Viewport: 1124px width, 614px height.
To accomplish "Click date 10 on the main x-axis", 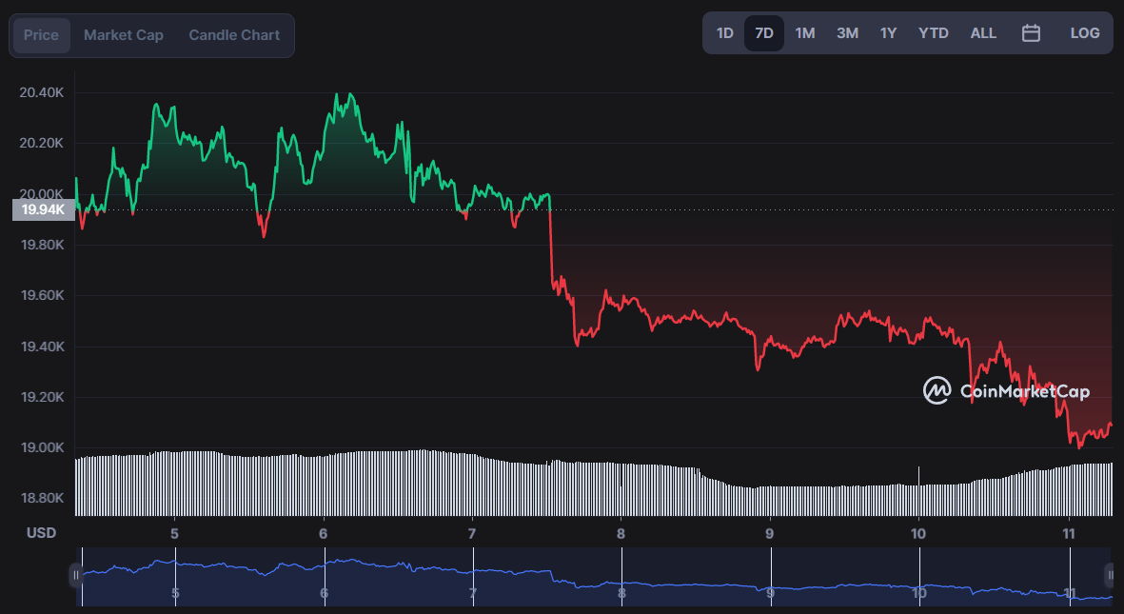I will pos(918,534).
